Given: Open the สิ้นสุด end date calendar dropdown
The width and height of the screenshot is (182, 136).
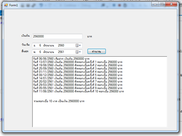Looking at the screenshot, I should (x=78, y=52).
